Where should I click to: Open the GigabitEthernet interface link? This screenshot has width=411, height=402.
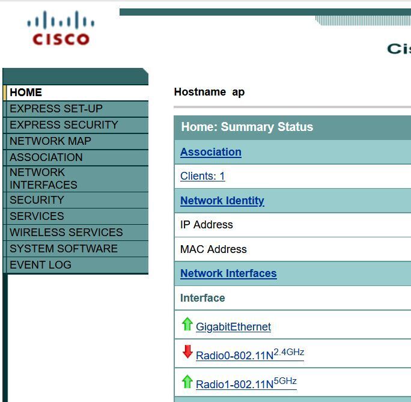point(233,327)
